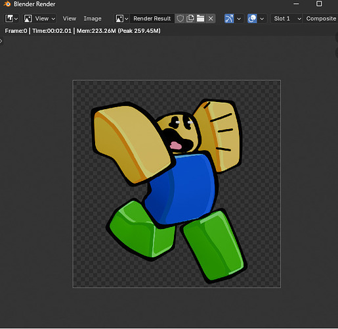Screen dimensions: 338x329
Task: Click the new image copy icon
Action: [190, 18]
